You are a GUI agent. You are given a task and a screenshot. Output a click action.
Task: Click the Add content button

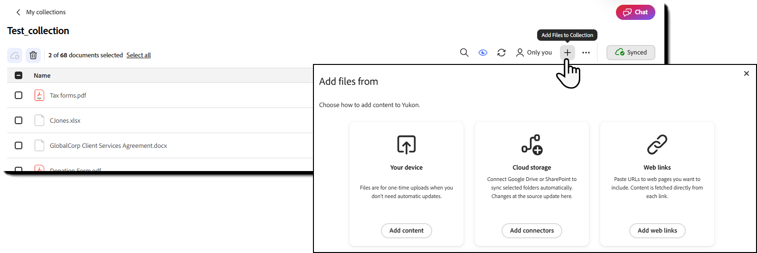coord(407,231)
